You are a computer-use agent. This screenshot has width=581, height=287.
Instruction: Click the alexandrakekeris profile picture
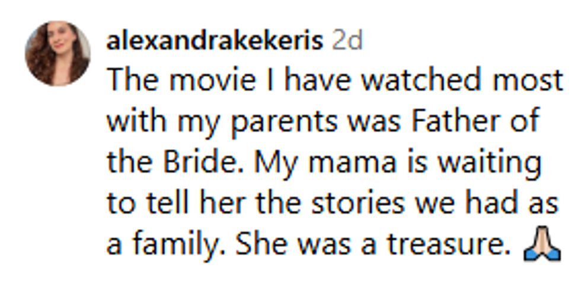point(58,53)
